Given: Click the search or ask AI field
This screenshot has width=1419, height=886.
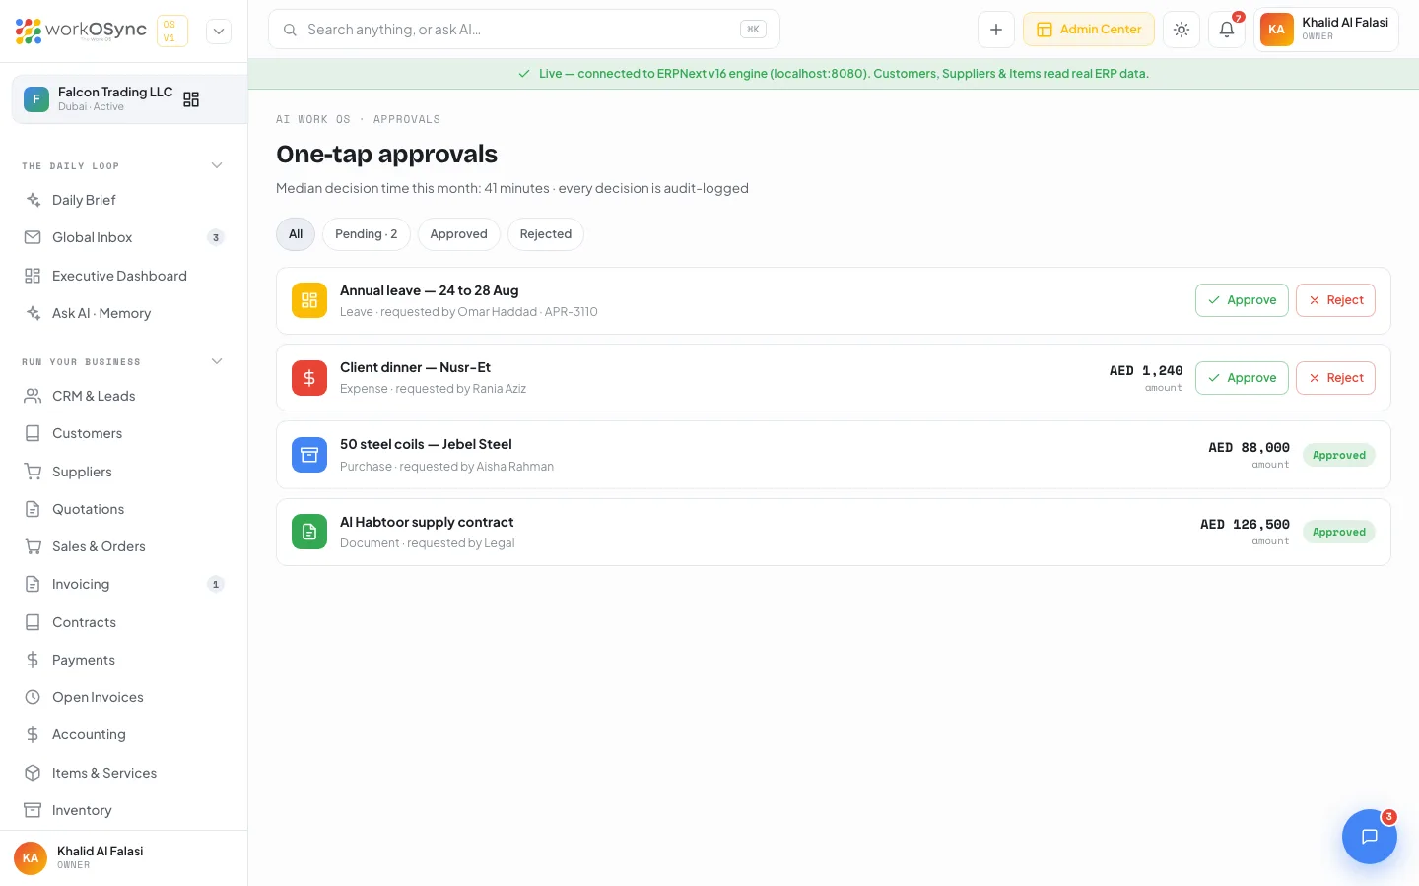Looking at the screenshot, I should pyautogui.click(x=524, y=30).
